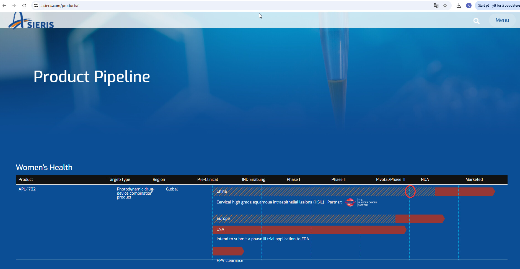This screenshot has width=520, height=269.
Task: Click the 'Start på nytt for å oppdatere' button
Action: click(498, 6)
